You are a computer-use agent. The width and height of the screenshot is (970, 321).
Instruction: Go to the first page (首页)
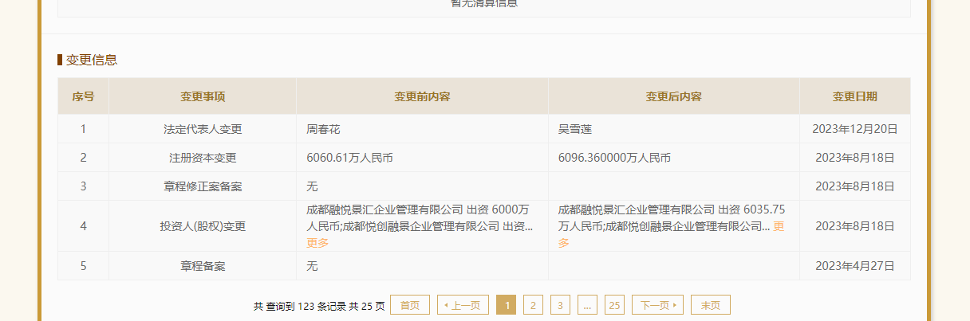click(409, 305)
